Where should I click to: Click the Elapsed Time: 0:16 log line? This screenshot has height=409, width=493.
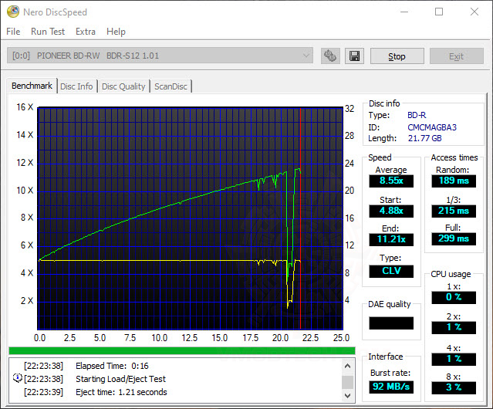click(x=112, y=366)
